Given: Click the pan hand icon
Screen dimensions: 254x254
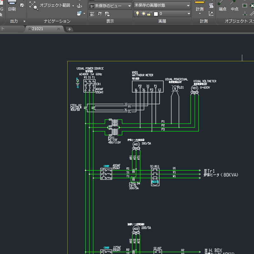Looking at the screenshot, I should [x=79, y=13].
